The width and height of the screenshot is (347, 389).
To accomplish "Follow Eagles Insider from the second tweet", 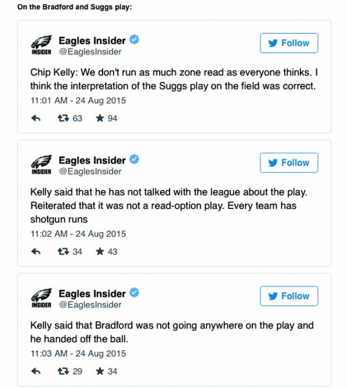I will coord(289,163).
